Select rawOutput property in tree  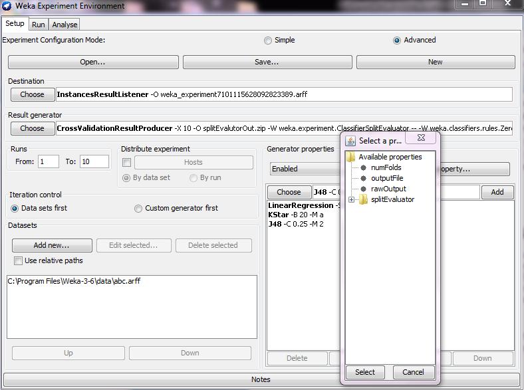tap(388, 189)
